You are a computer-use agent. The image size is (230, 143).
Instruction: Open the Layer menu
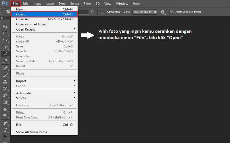[x=50, y=3]
